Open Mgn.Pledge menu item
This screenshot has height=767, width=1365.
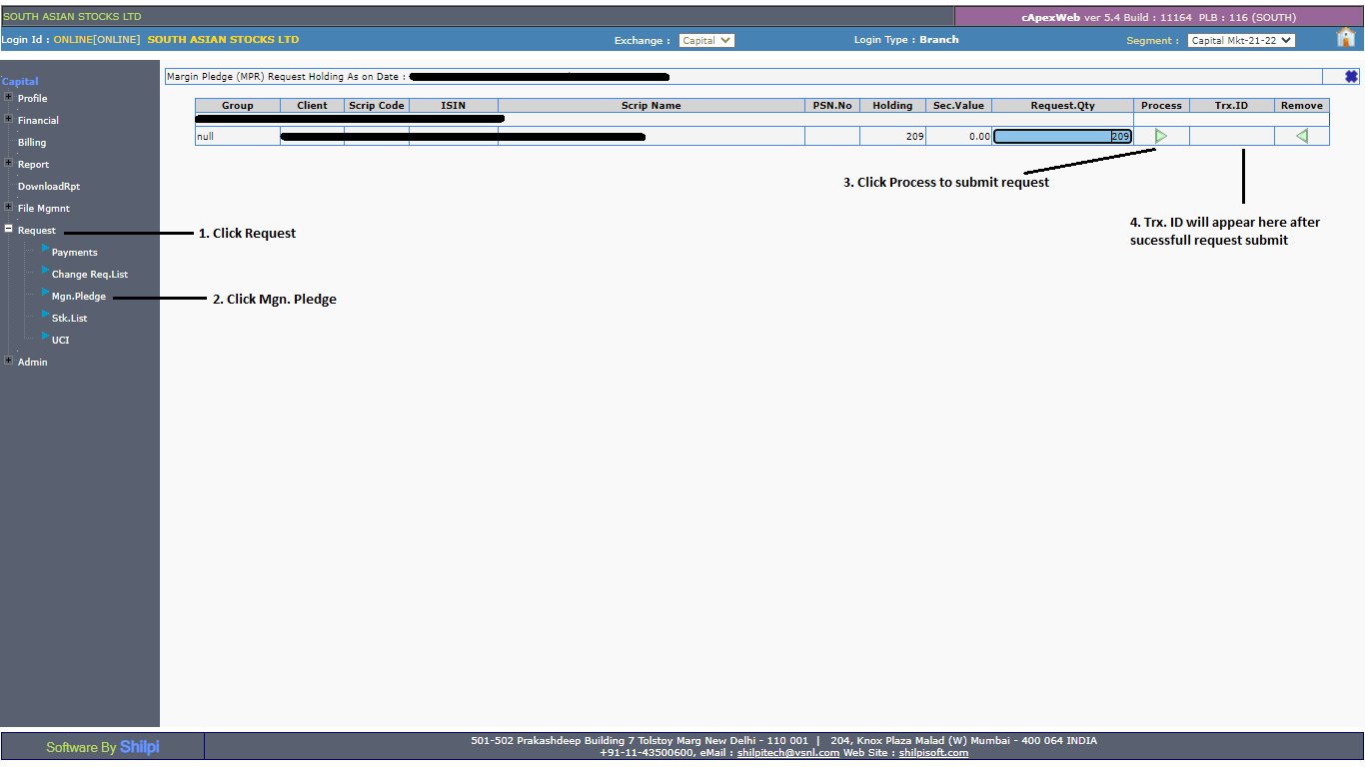tap(78, 297)
